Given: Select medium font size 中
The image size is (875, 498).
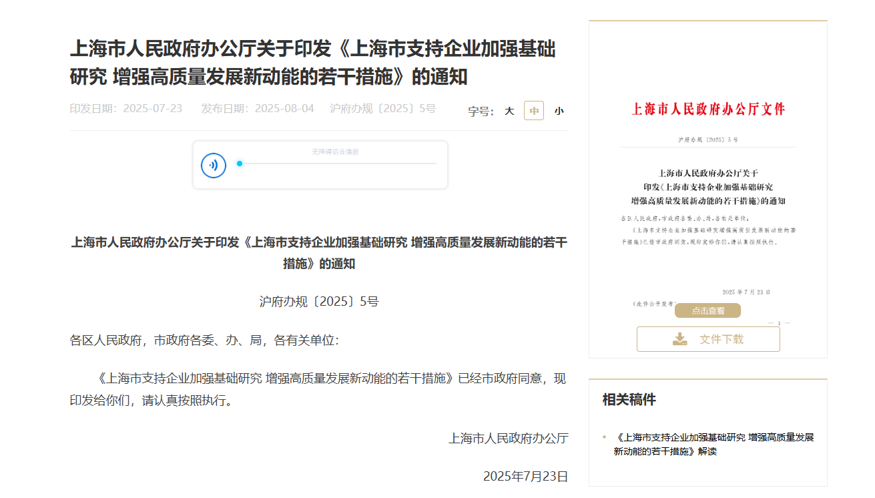Looking at the screenshot, I should tap(534, 111).
